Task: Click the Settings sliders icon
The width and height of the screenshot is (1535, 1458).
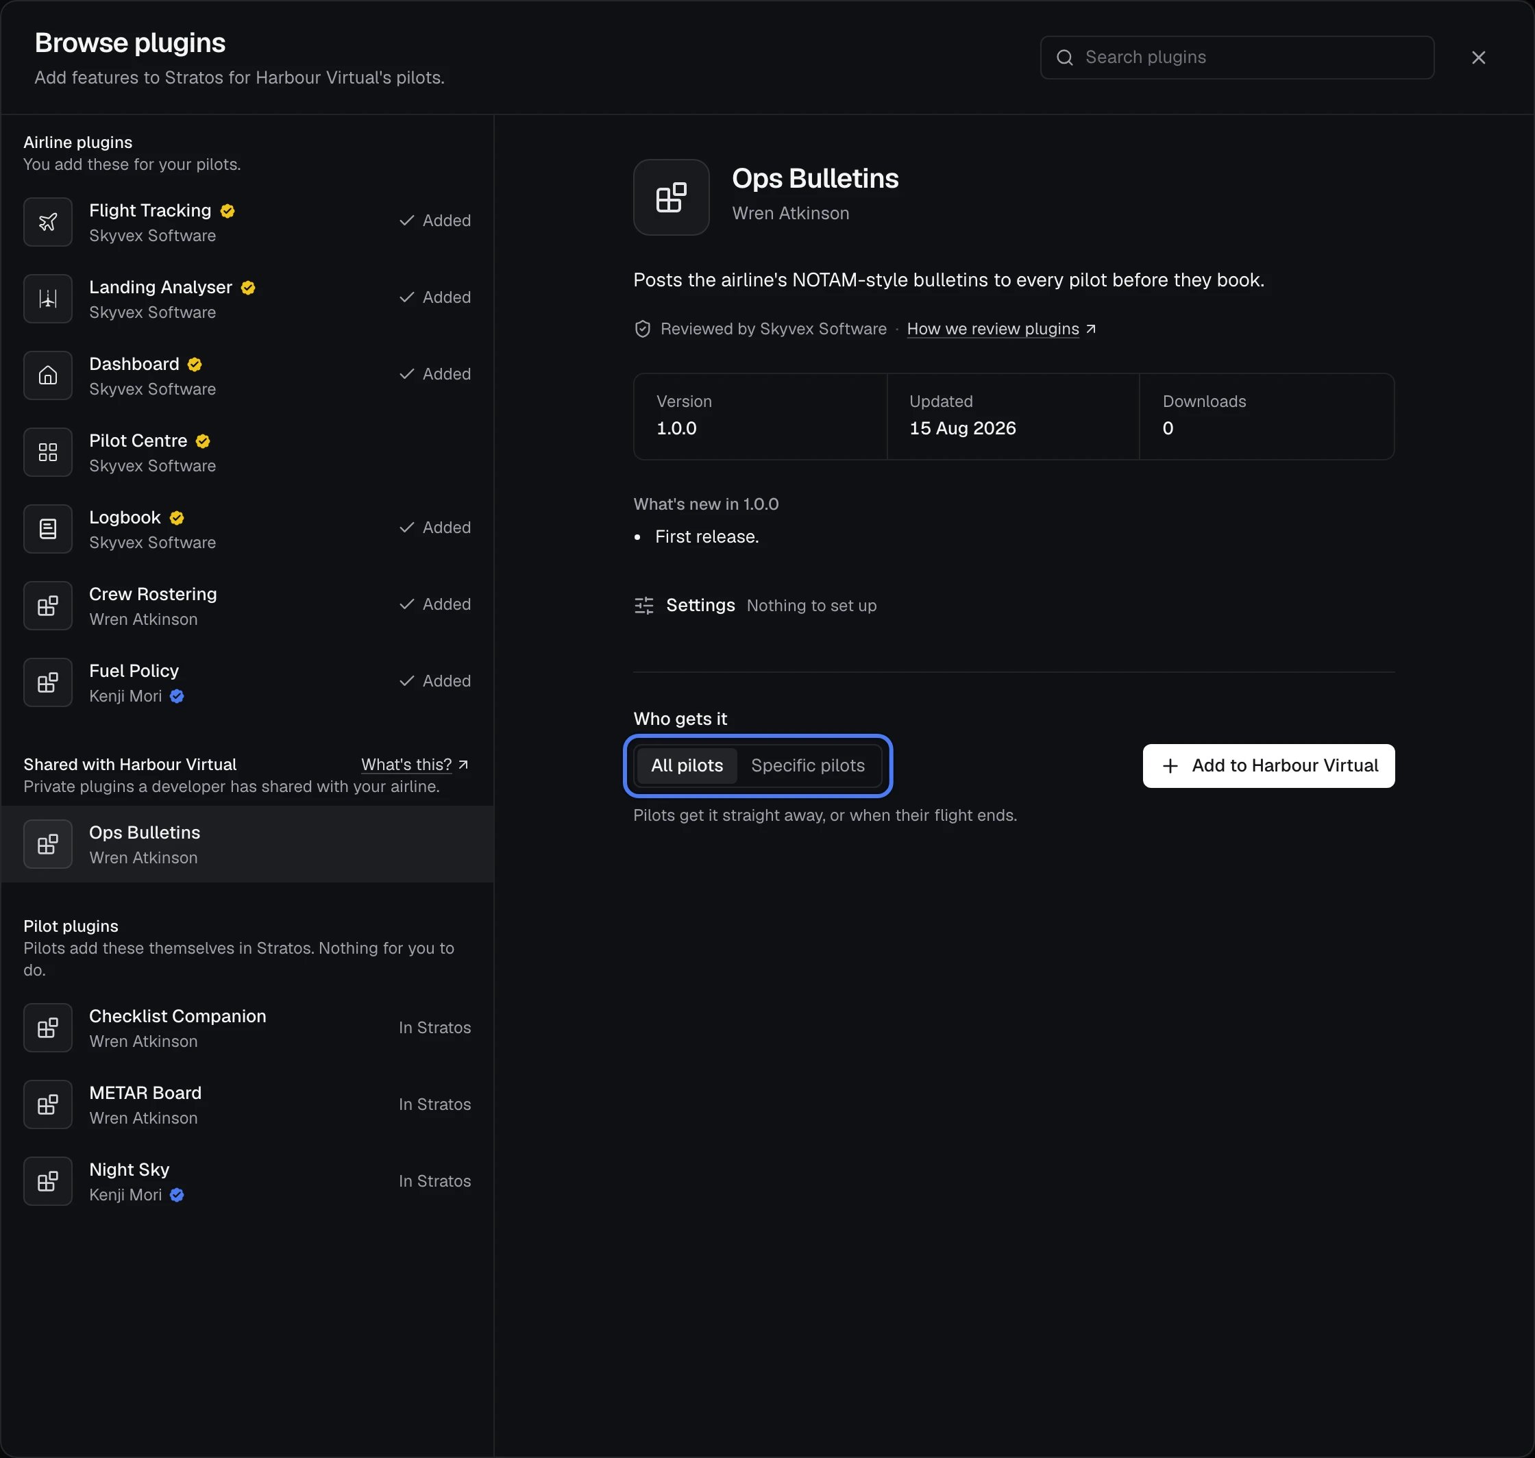Action: (644, 606)
